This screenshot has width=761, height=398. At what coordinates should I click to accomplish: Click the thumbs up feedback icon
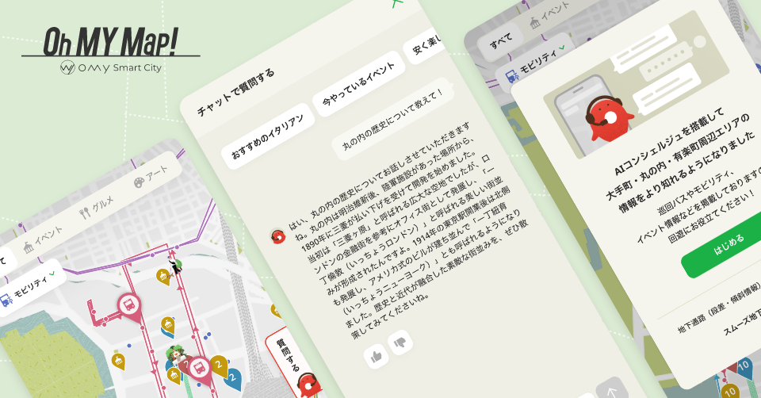point(375,356)
